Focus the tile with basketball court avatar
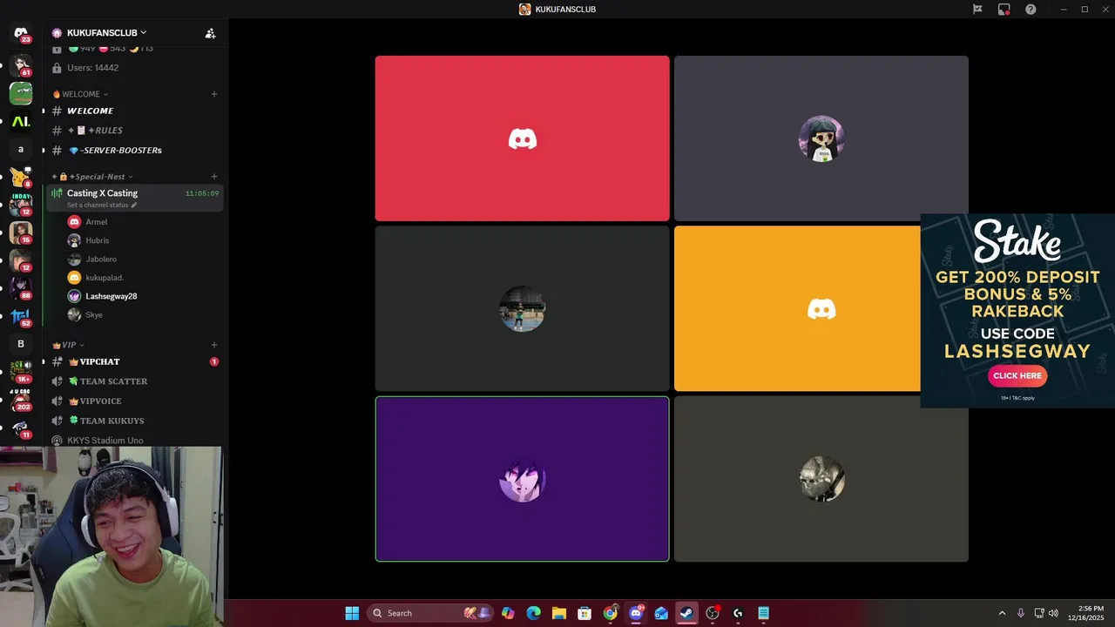The width and height of the screenshot is (1115, 627). (x=523, y=308)
